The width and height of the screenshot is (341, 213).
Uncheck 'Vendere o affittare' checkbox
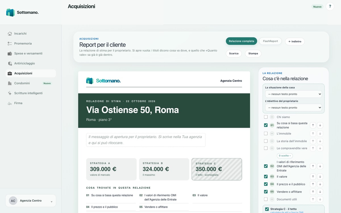tap(266, 192)
